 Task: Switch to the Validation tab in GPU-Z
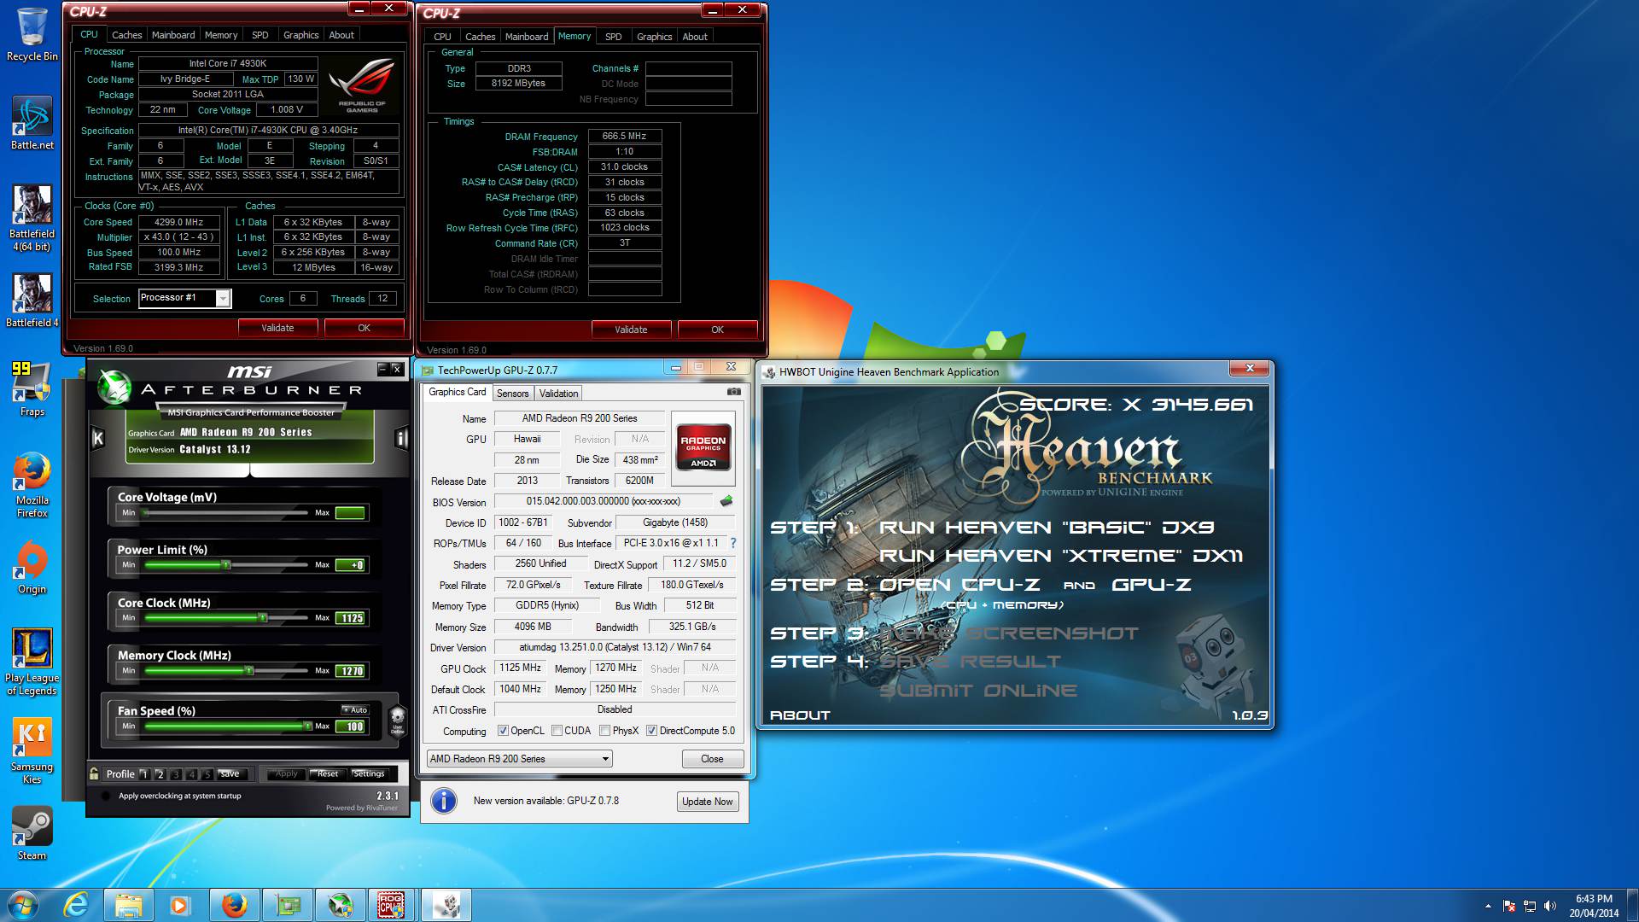point(558,394)
